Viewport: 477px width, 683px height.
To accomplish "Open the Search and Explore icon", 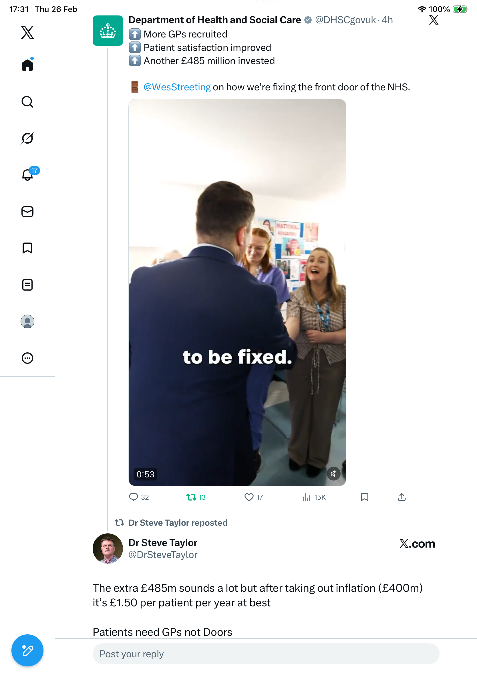I will (x=27, y=102).
